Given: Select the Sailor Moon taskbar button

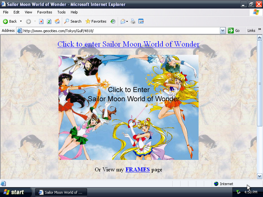Looking at the screenshot, I should pyautogui.click(x=61, y=192).
